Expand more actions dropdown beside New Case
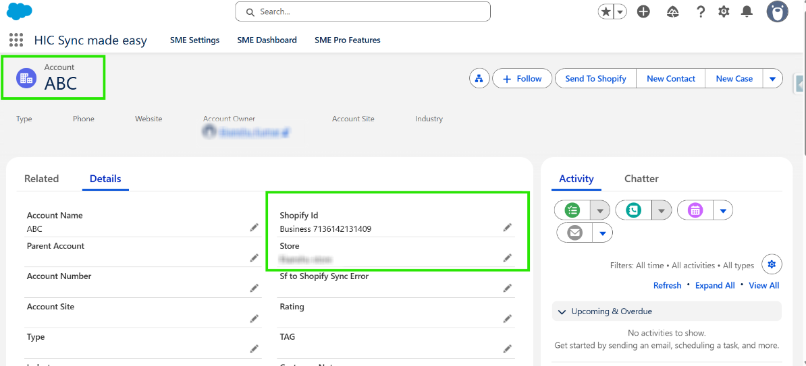Image resolution: width=806 pixels, height=366 pixels. click(772, 79)
